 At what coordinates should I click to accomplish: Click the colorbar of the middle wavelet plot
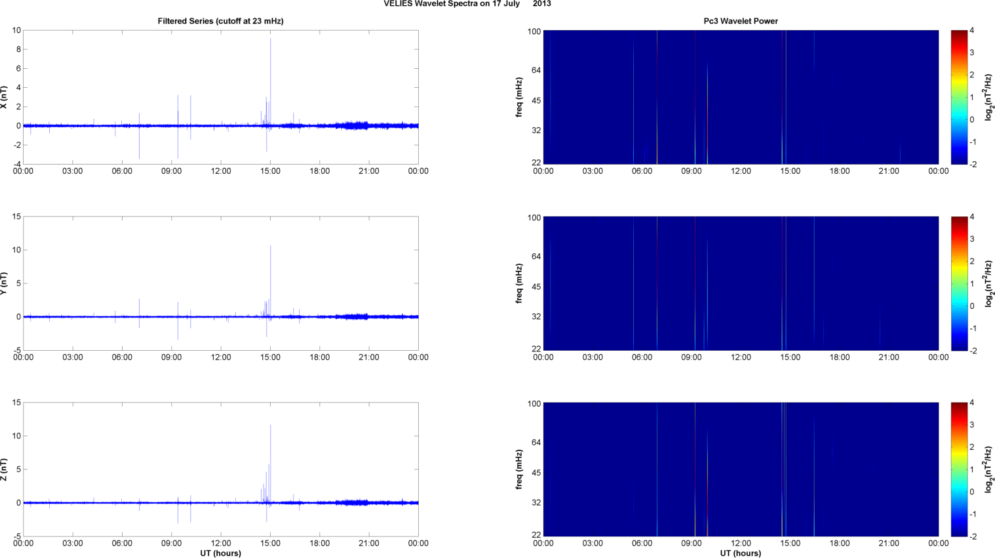point(959,283)
